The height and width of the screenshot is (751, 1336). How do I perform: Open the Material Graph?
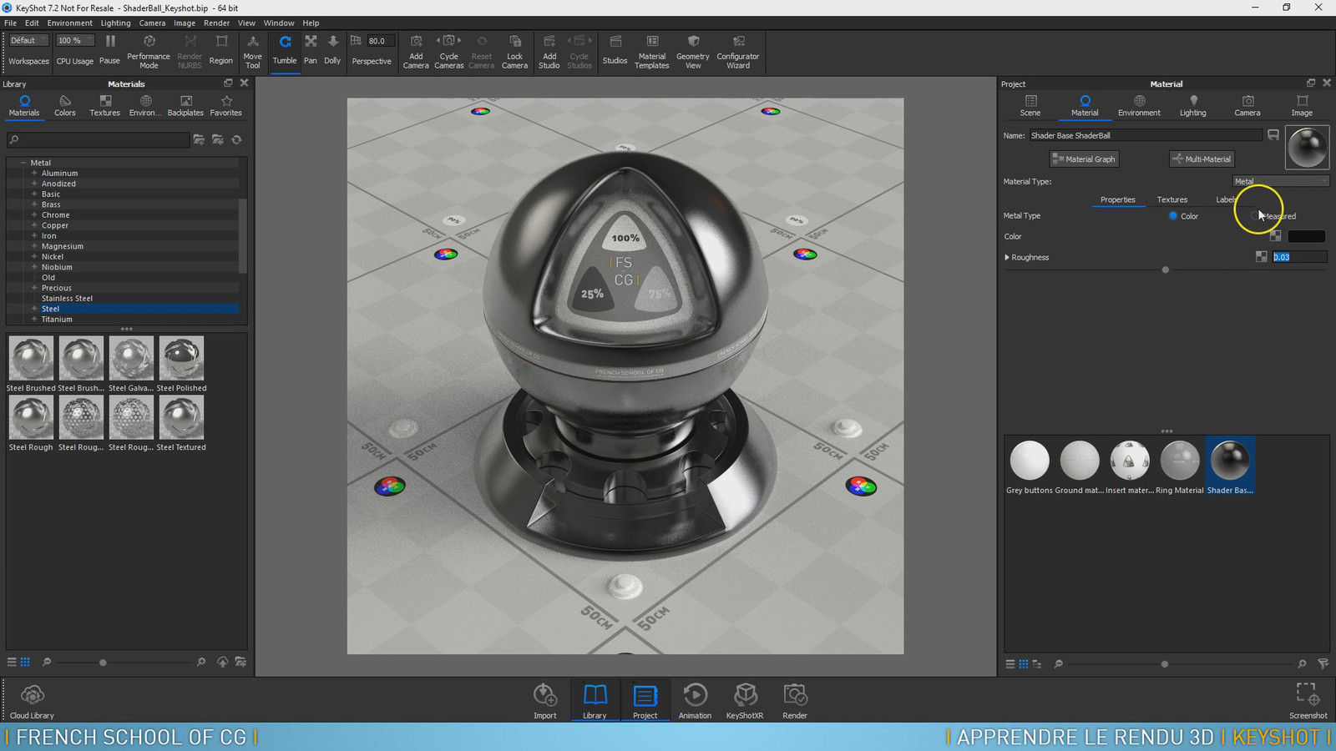pyautogui.click(x=1084, y=159)
